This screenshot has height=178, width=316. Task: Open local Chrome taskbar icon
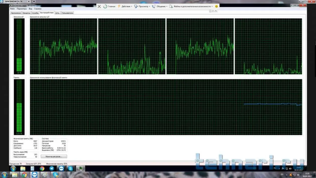coord(24,175)
